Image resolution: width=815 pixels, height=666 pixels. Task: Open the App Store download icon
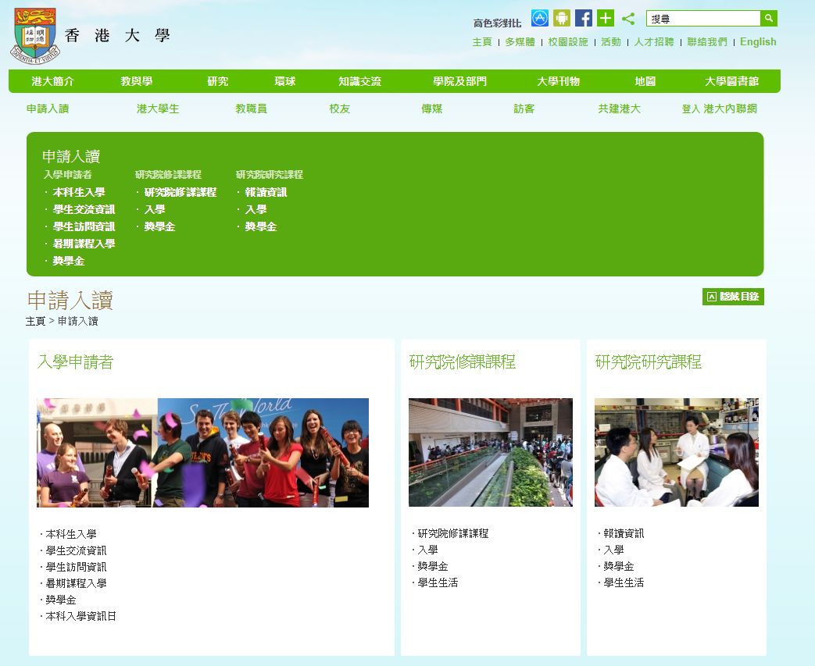(x=539, y=18)
